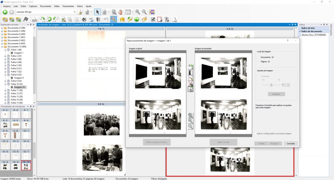Collapse Folha 1 (46) tree node
This screenshot has height=180, width=334.
[5, 50]
